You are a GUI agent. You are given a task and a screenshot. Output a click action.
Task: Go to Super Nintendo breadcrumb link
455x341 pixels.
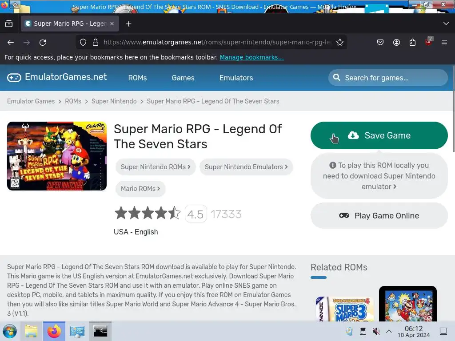point(114,101)
